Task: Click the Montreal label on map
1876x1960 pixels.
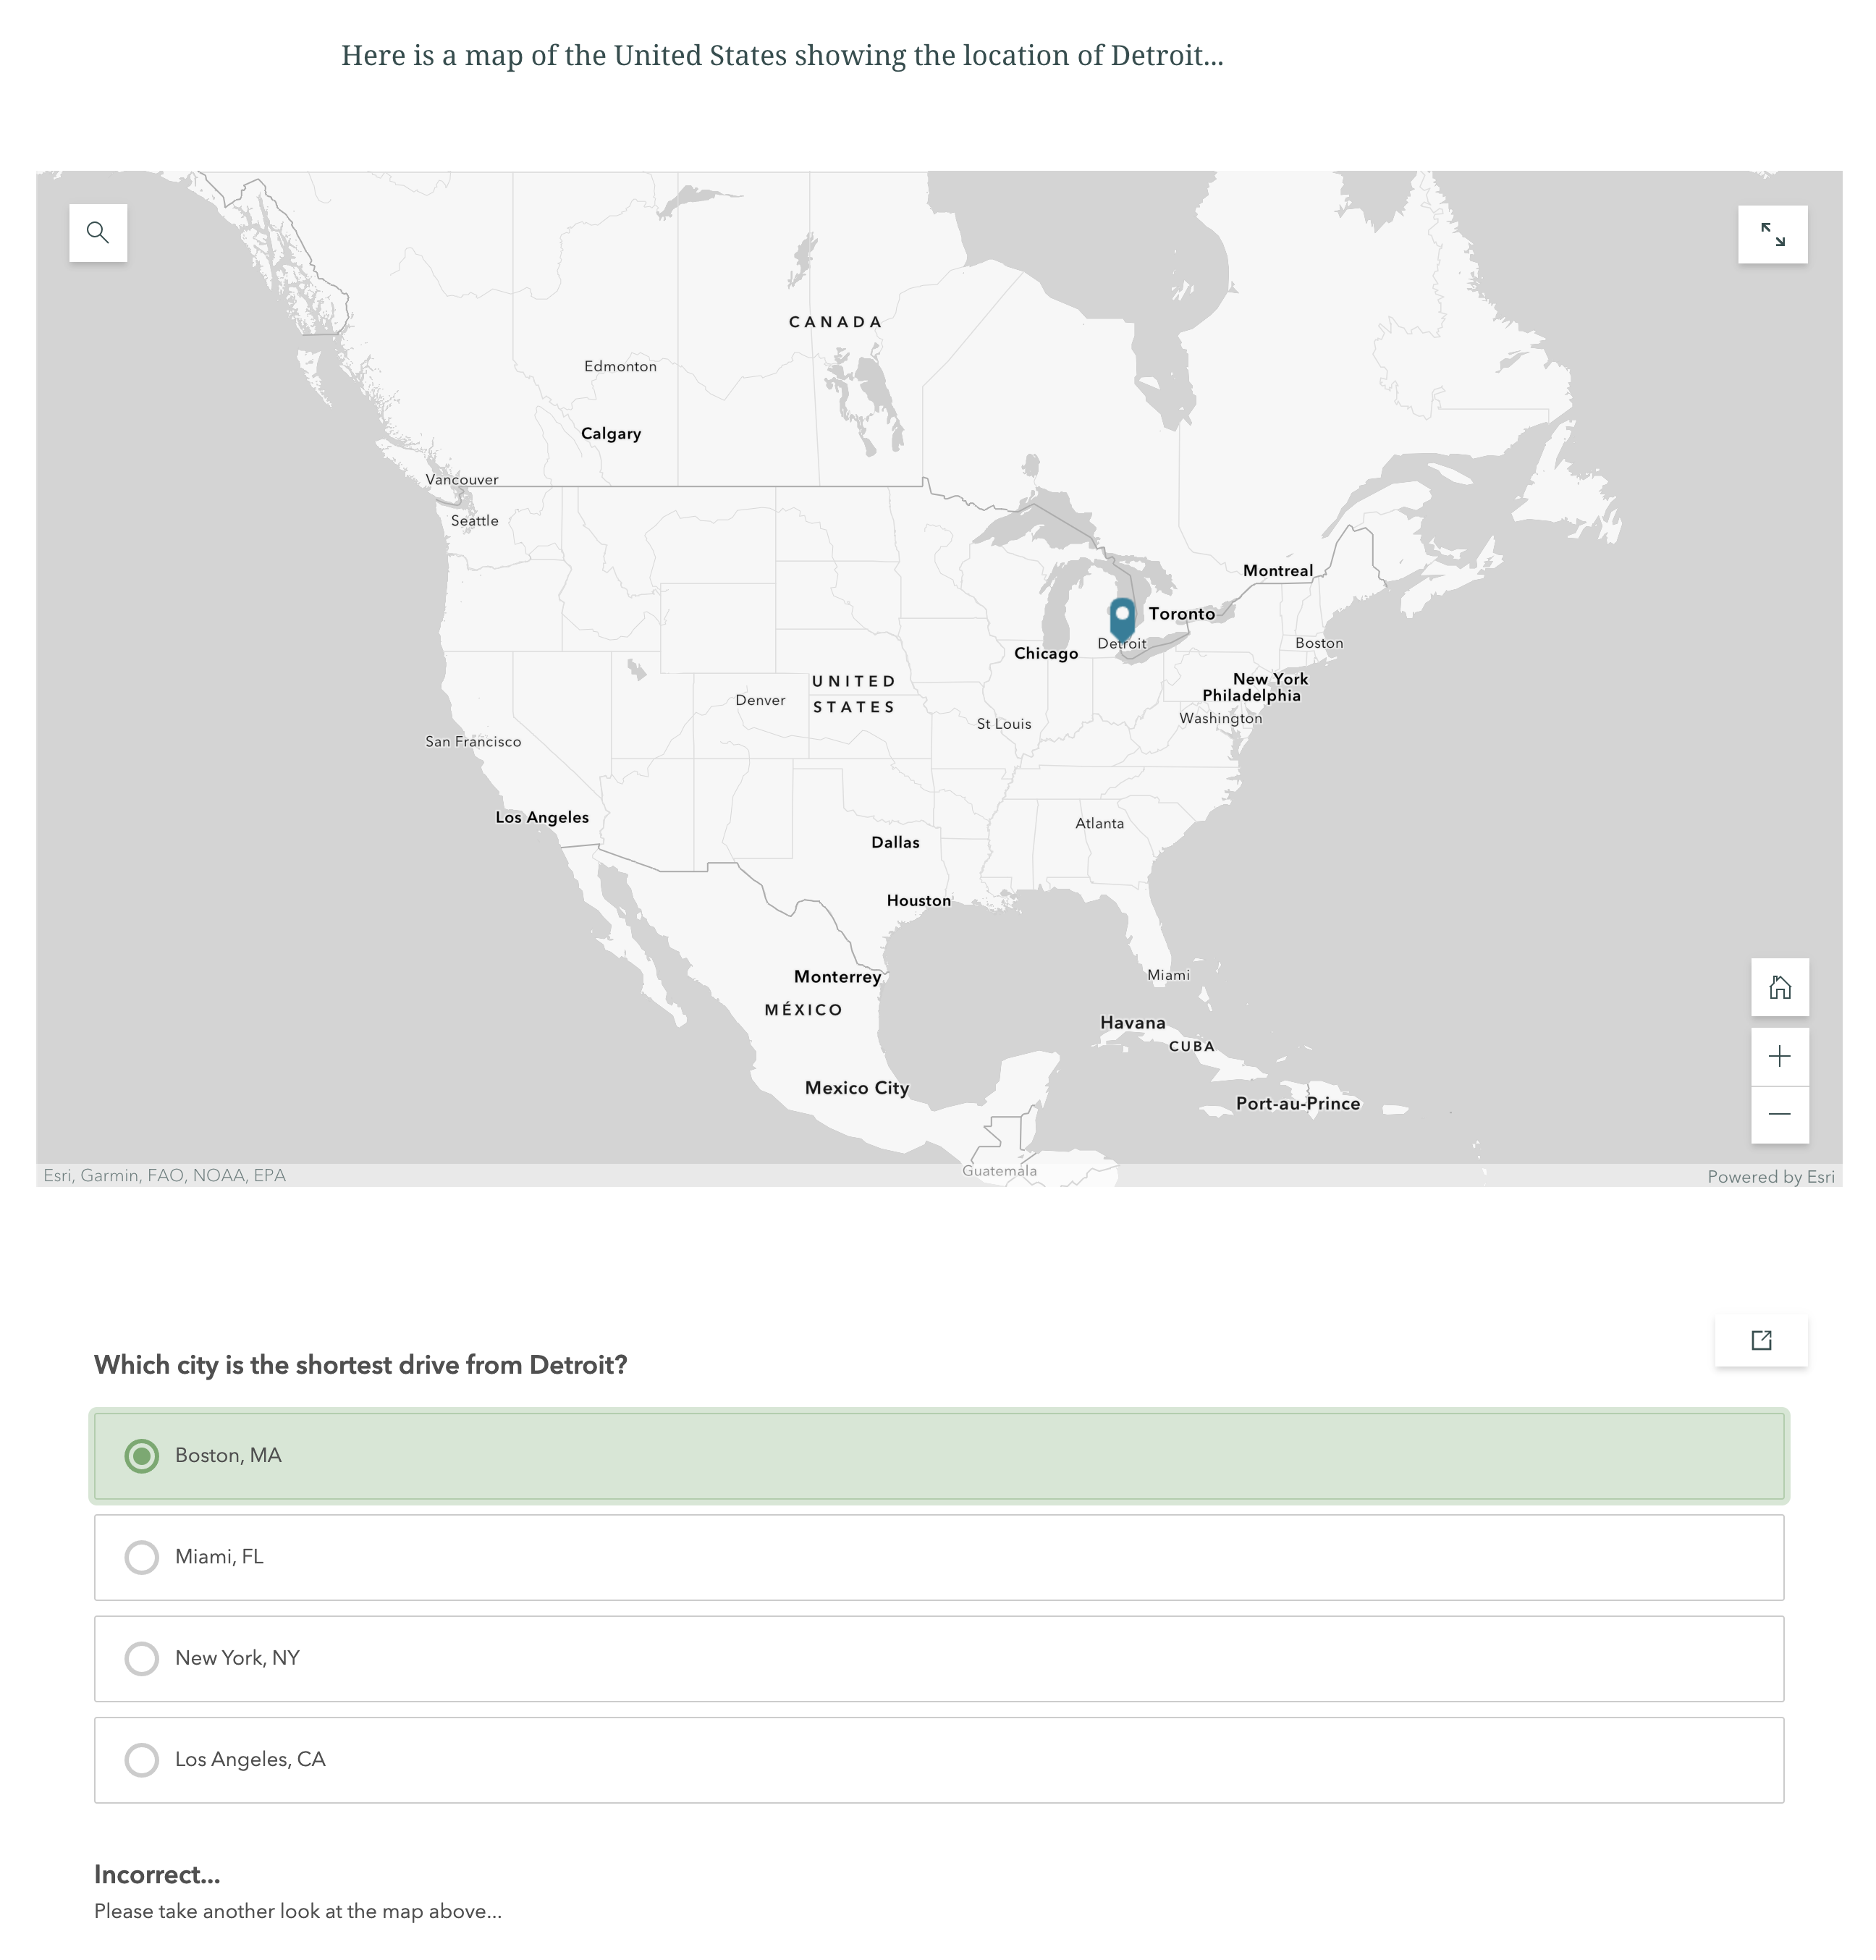Action: pos(1277,571)
